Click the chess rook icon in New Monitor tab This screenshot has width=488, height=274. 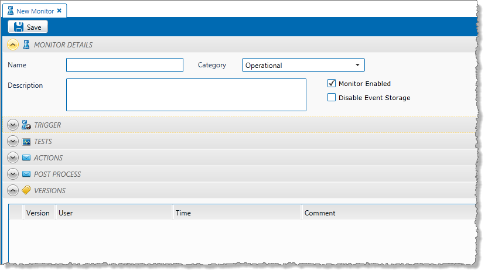point(11,11)
